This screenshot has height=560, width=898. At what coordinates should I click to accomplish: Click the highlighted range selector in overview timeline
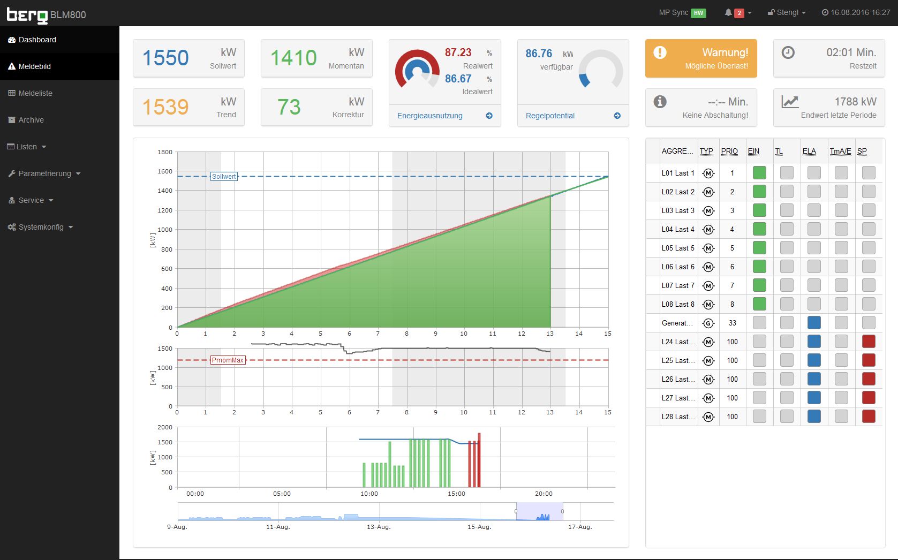539,512
